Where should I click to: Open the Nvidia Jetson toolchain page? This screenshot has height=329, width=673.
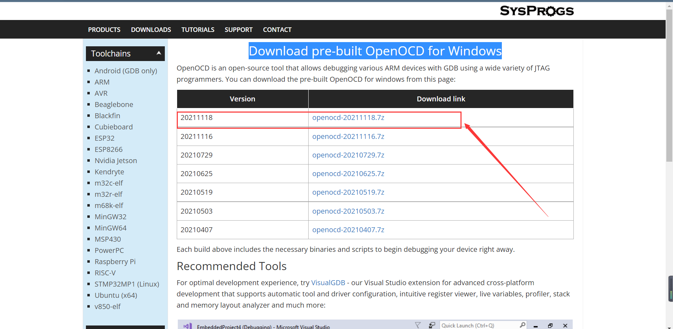(x=116, y=161)
